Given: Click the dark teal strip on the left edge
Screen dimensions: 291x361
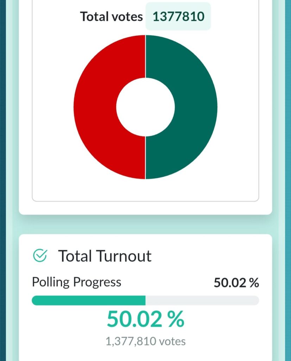Looking at the screenshot, I should (x=3, y=176).
